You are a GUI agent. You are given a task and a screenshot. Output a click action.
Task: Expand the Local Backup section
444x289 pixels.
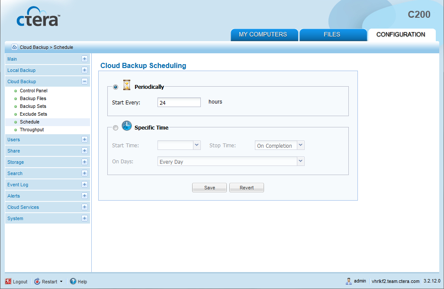tap(84, 70)
